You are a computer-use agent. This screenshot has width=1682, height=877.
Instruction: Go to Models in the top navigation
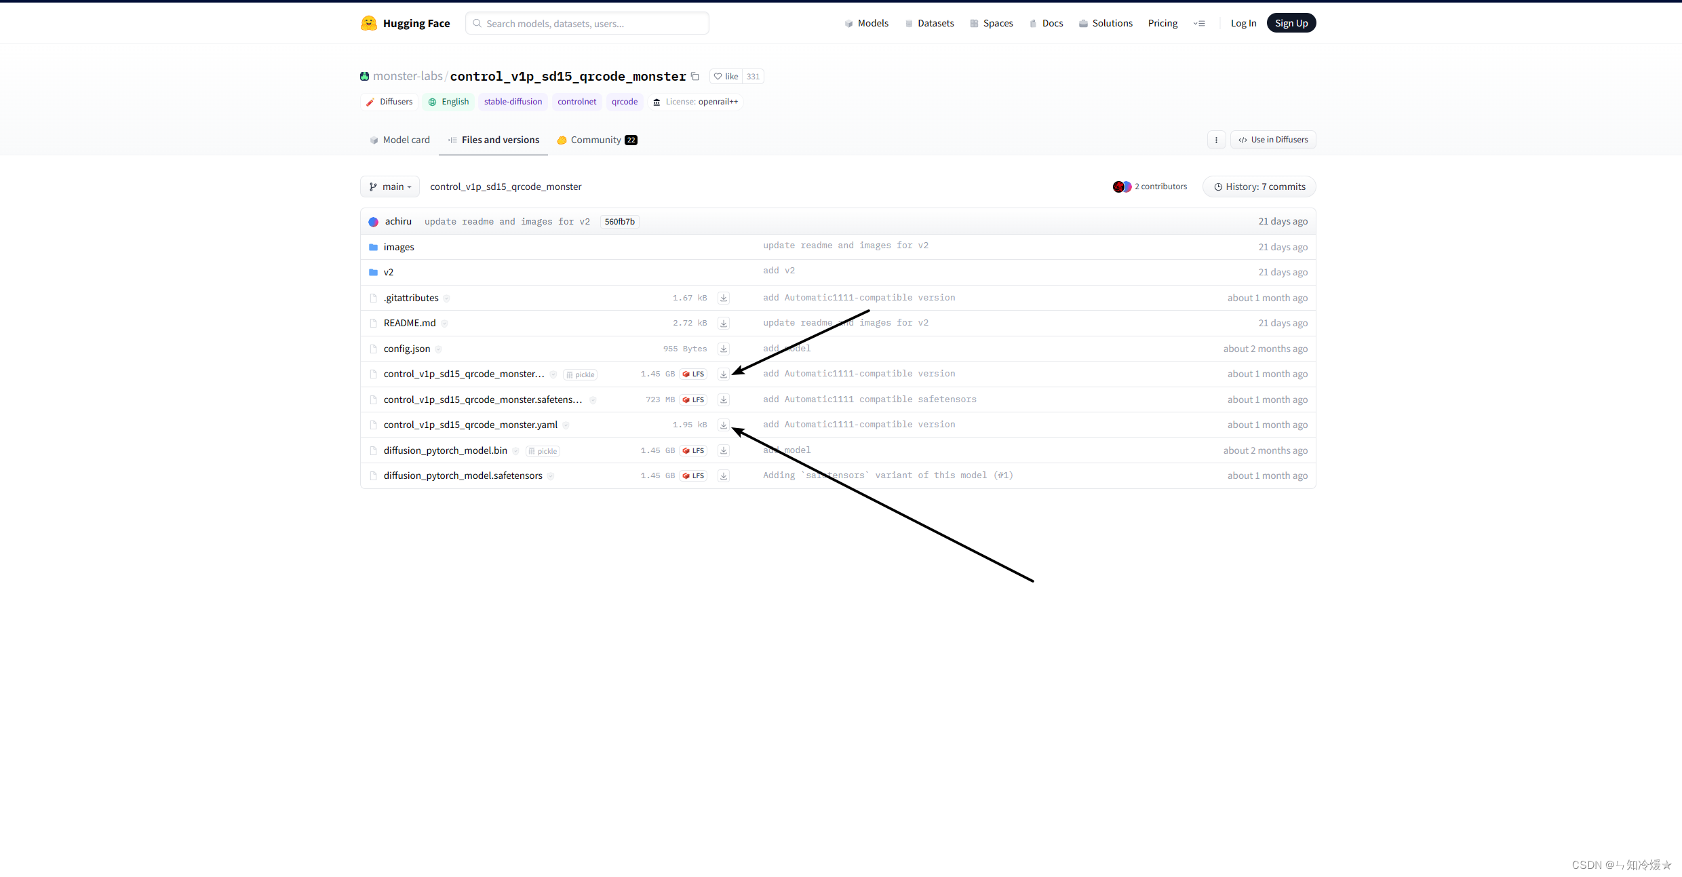click(866, 23)
